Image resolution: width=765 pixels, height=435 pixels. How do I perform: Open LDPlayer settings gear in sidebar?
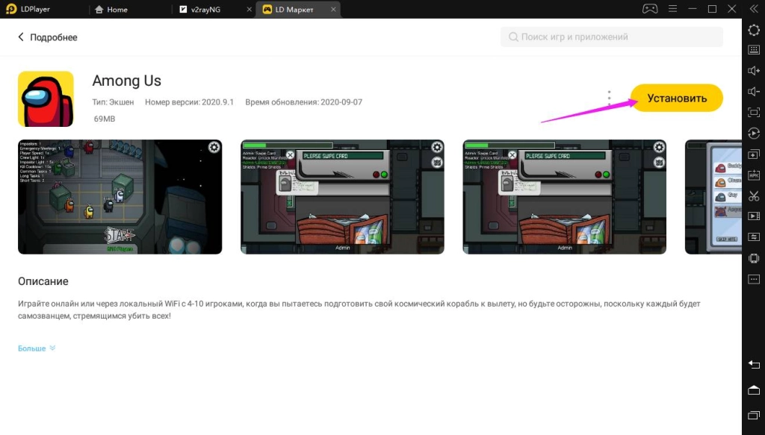[754, 29]
